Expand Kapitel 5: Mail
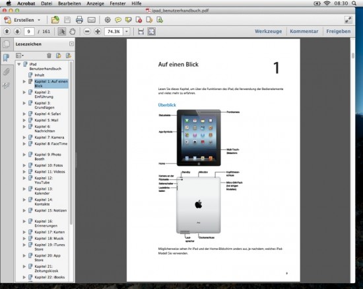The image size is (363, 289). 24,120
